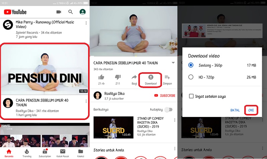
Task: Open Spinnin' Records channel avatar
Action: pos(8,25)
